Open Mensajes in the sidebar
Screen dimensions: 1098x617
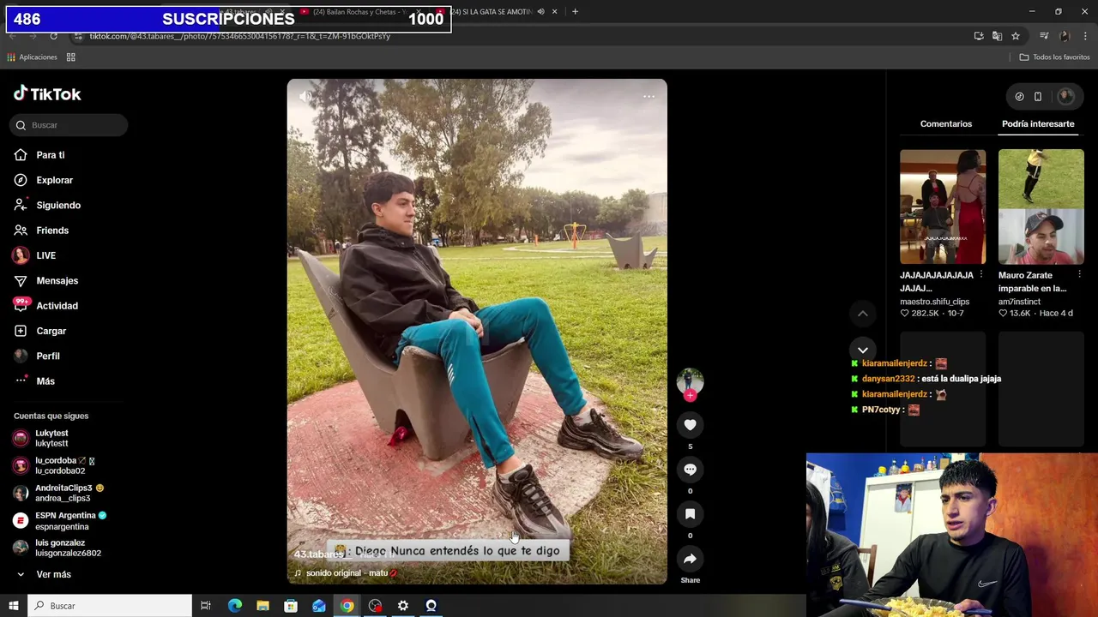(x=46, y=280)
